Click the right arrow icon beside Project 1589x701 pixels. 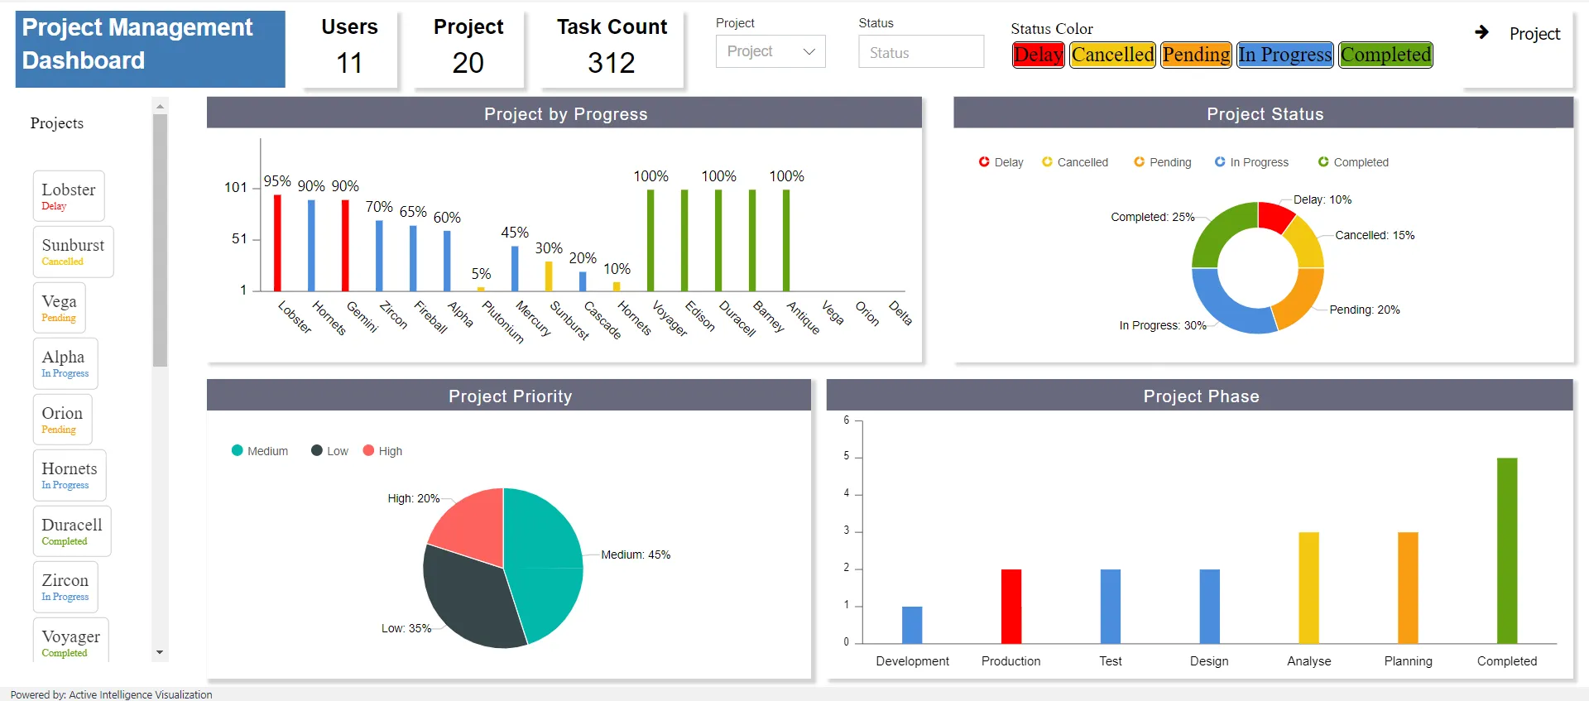(x=1481, y=32)
